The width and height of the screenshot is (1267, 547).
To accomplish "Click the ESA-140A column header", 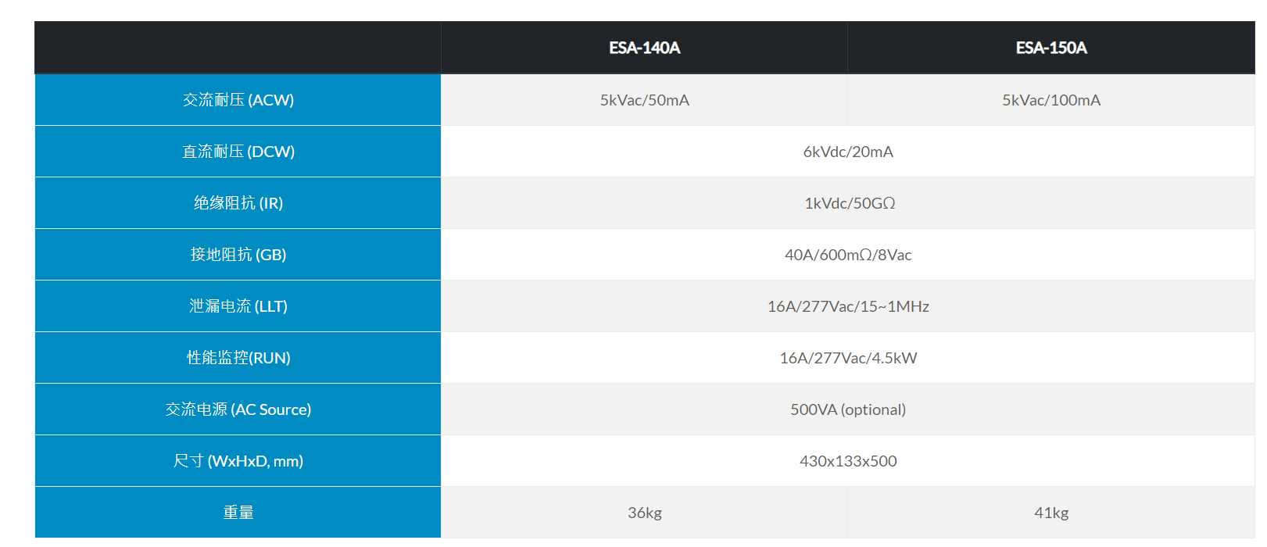I will [644, 48].
